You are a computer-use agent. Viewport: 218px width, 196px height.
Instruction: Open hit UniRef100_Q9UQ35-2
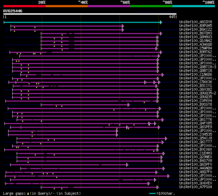click(x=198, y=93)
